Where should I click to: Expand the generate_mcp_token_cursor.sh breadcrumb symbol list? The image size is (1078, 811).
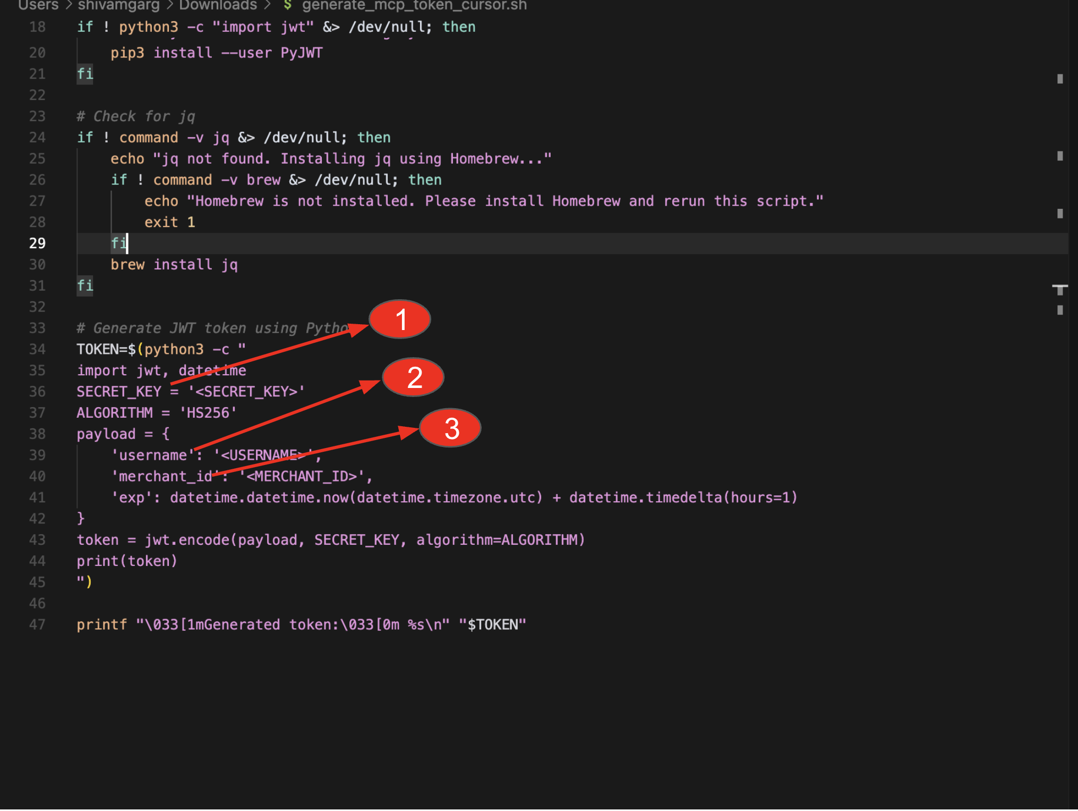tap(414, 5)
